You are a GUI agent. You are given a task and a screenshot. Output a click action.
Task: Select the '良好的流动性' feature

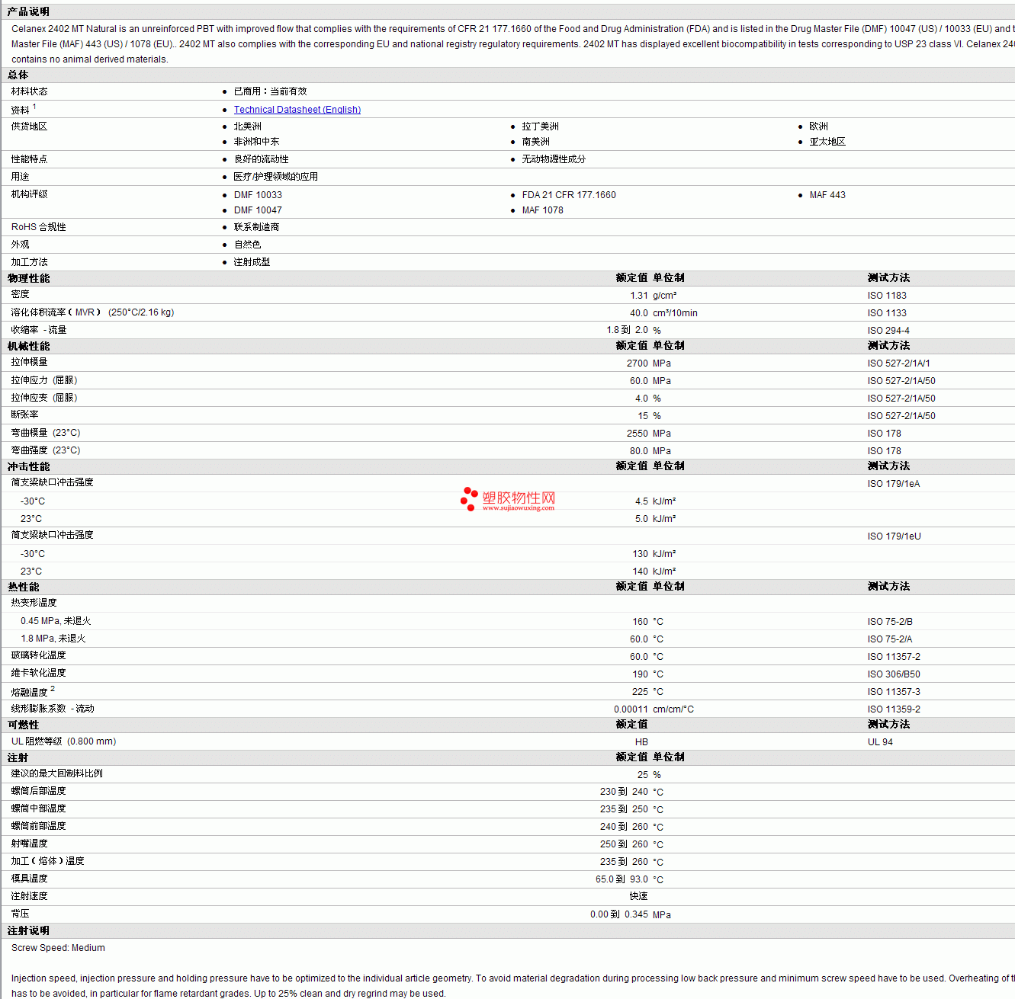point(261,159)
